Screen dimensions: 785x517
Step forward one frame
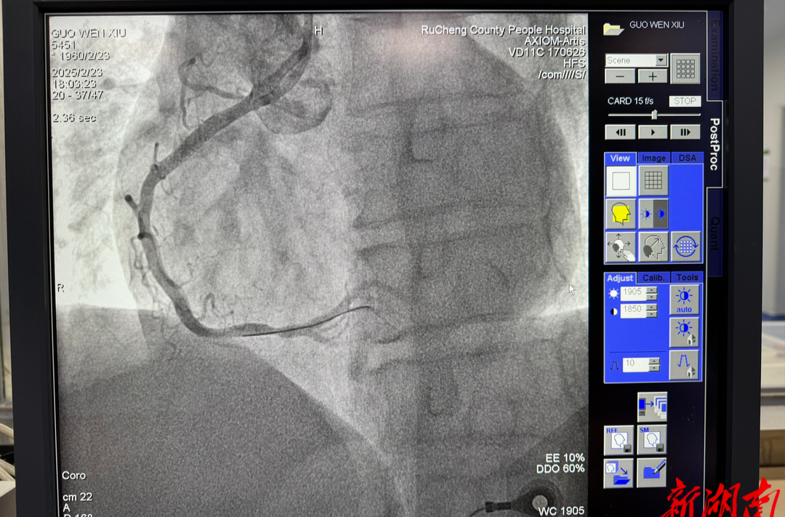click(x=685, y=132)
